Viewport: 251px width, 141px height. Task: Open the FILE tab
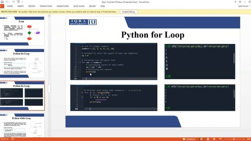click(2, 6)
